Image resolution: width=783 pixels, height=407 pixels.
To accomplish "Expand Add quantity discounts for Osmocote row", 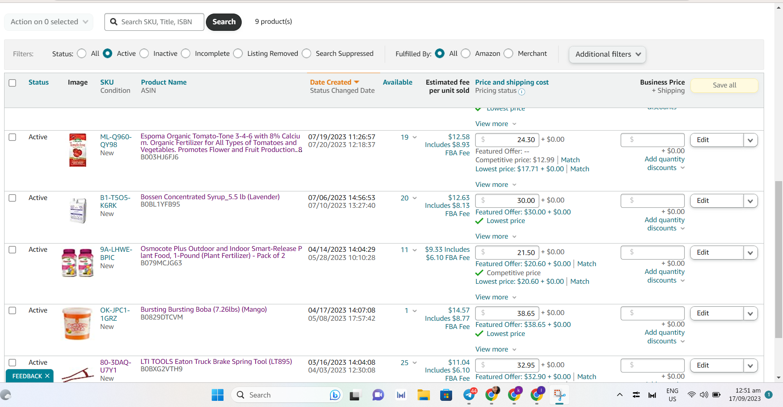I will [665, 276].
